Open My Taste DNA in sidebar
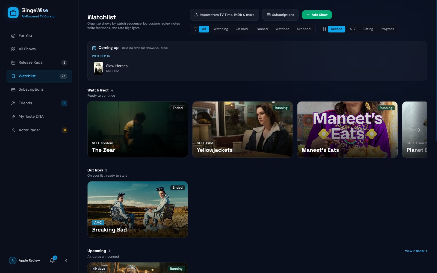Screen dimensions: 437x273 click(39, 117)
